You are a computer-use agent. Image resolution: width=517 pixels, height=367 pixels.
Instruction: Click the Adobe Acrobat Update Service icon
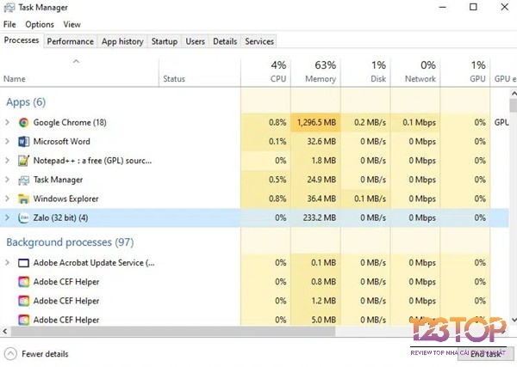click(23, 263)
